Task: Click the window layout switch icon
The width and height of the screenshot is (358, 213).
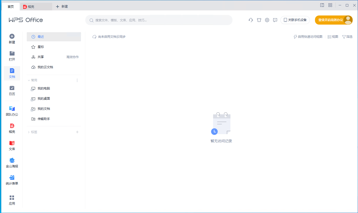Action: [x=322, y=5]
